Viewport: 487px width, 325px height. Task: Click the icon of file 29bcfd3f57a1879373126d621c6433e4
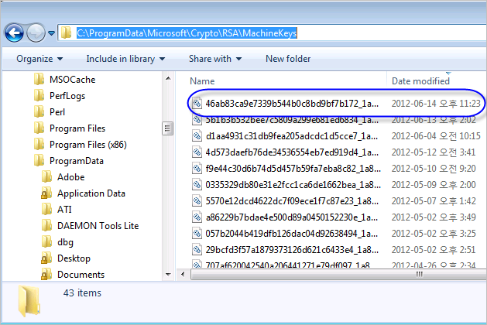tap(197, 250)
